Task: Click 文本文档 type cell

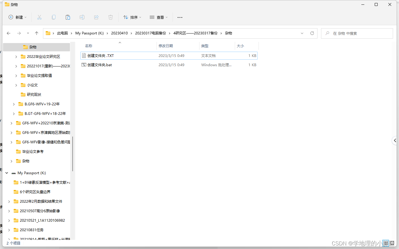Action: (208, 55)
